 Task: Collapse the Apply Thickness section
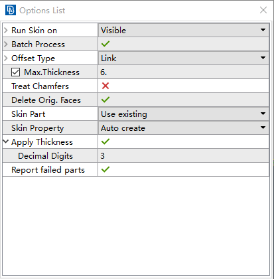[6, 141]
